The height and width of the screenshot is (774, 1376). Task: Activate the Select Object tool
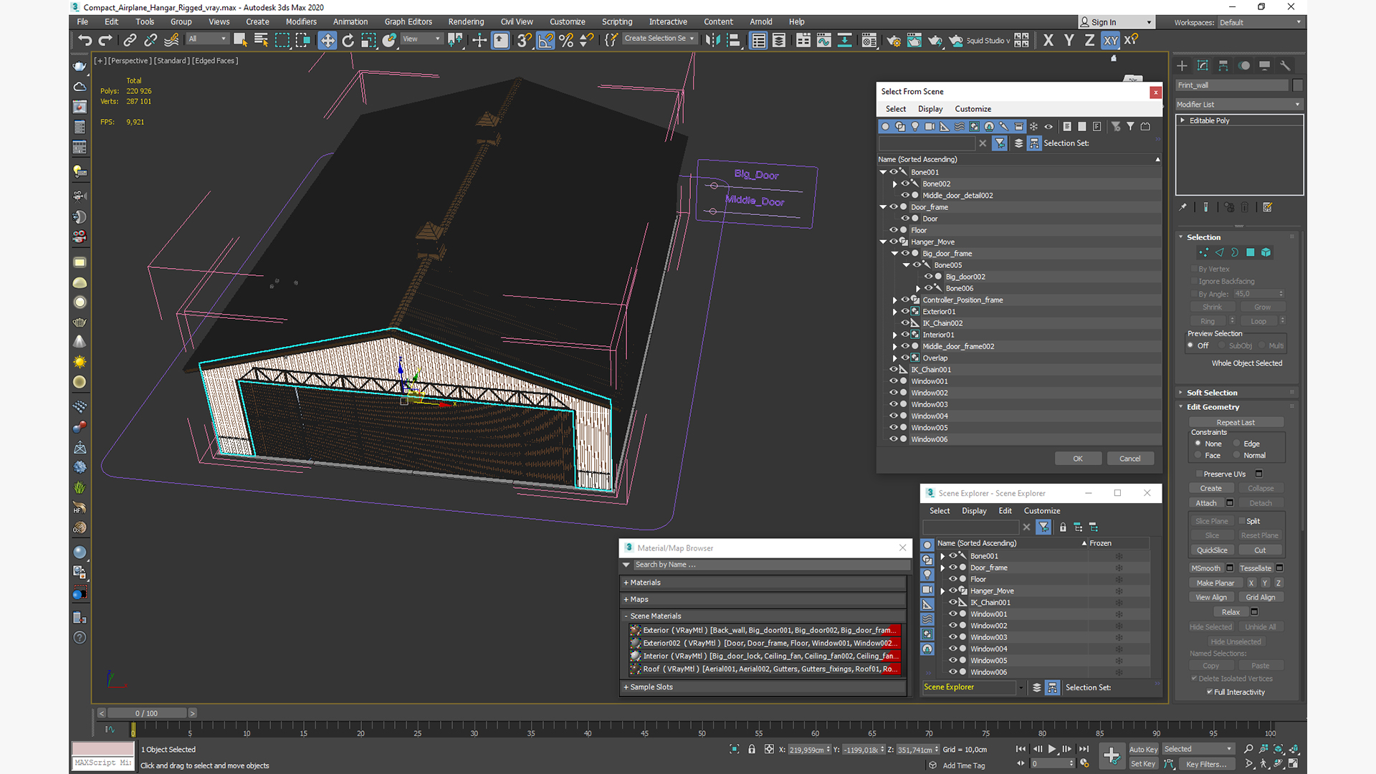tap(240, 40)
